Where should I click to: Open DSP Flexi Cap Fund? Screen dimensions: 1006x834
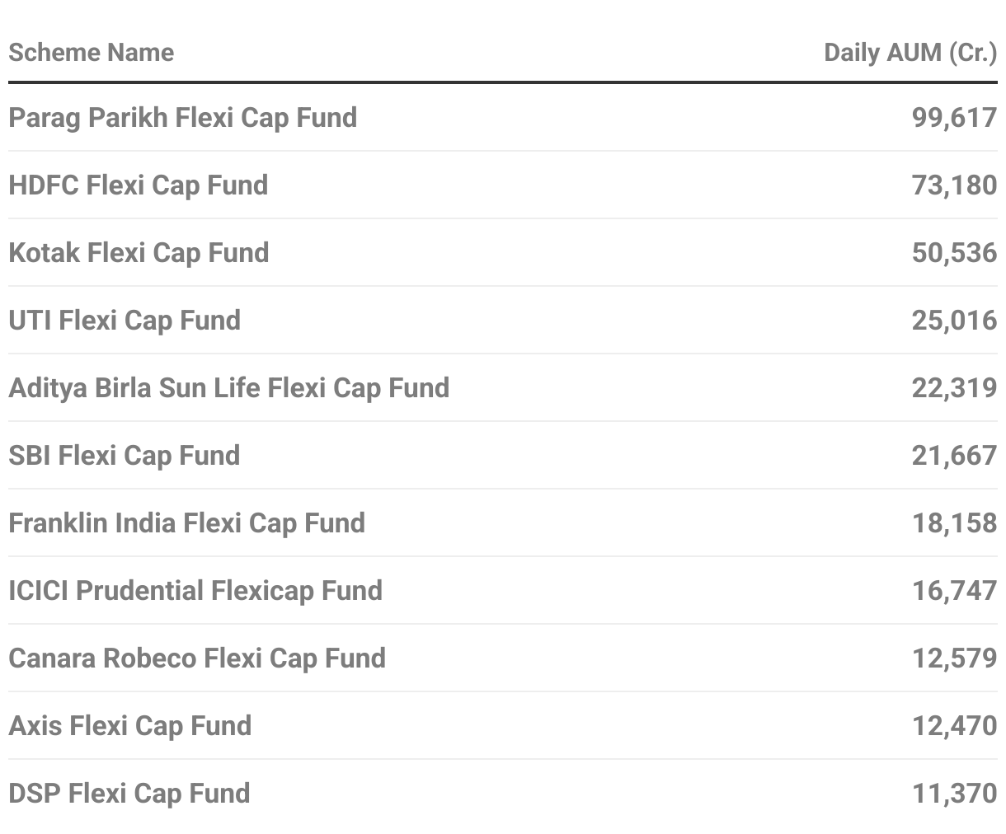(129, 794)
